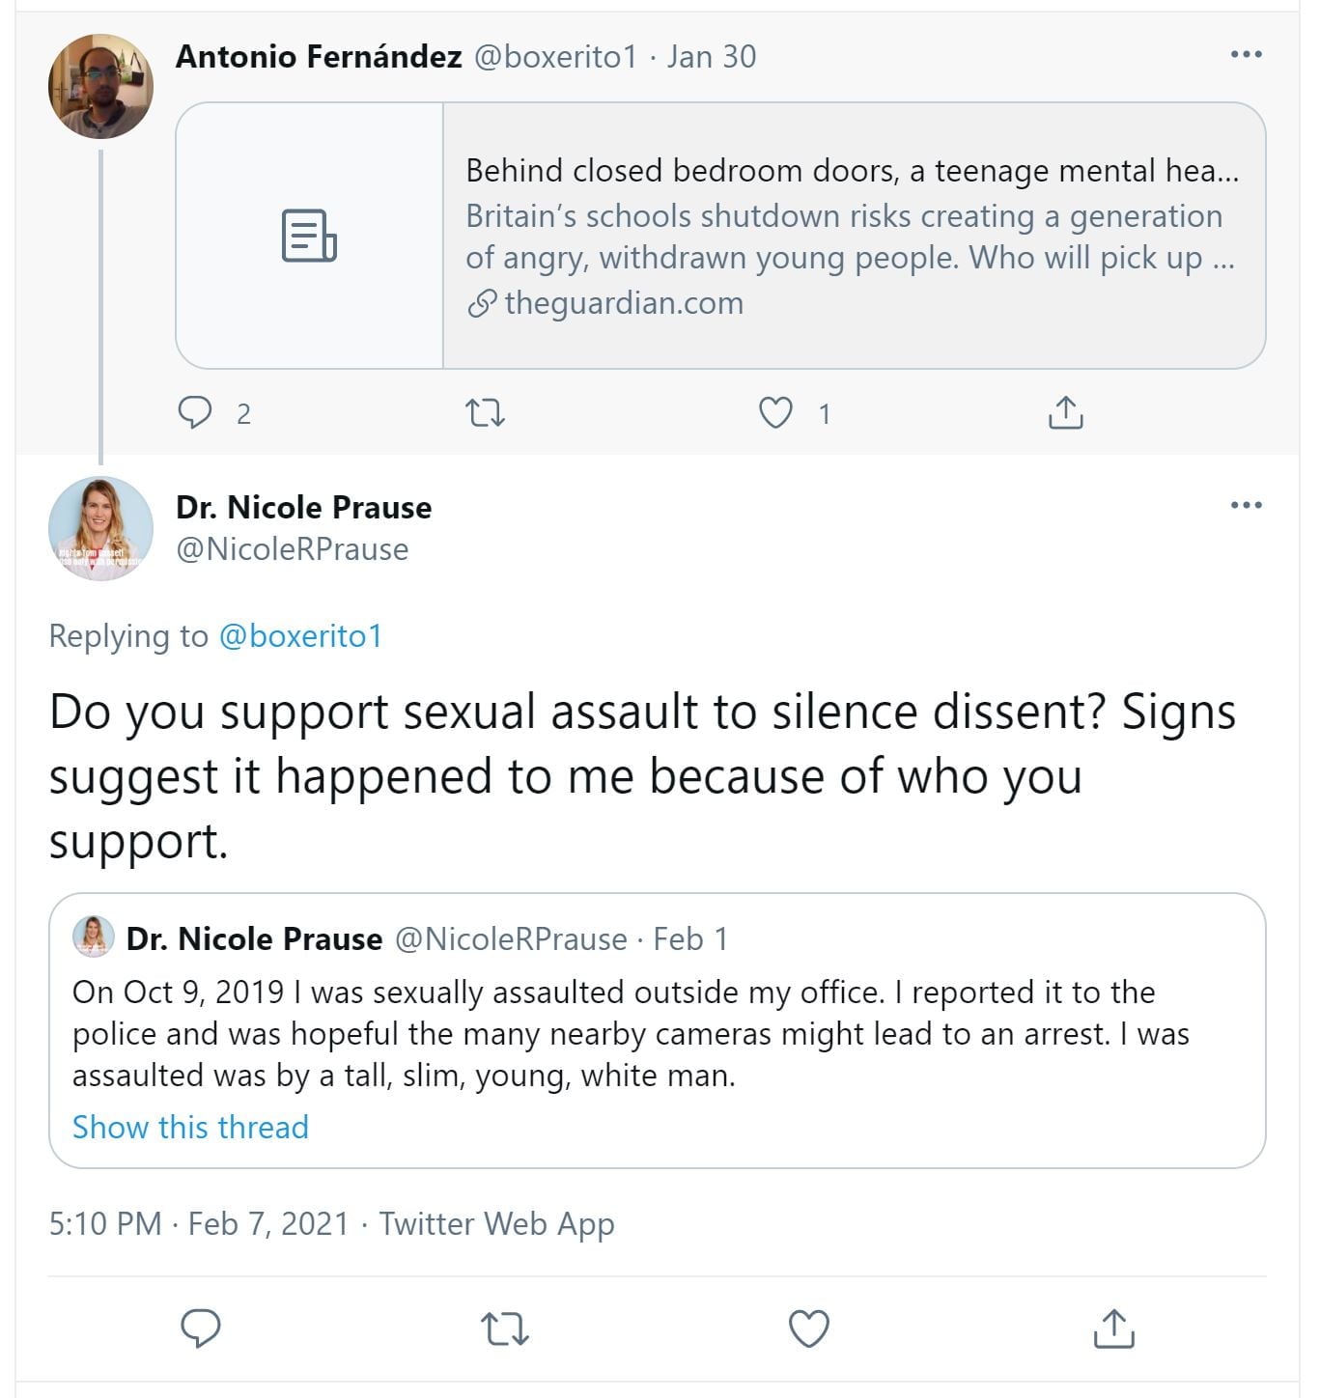Retweet Dr. Nicole Prause's main tweet
This screenshot has height=1398, width=1320.
(x=504, y=1328)
